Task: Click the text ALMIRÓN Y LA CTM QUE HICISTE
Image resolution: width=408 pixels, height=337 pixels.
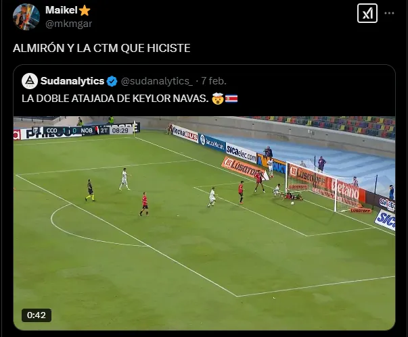Action: tap(101, 49)
